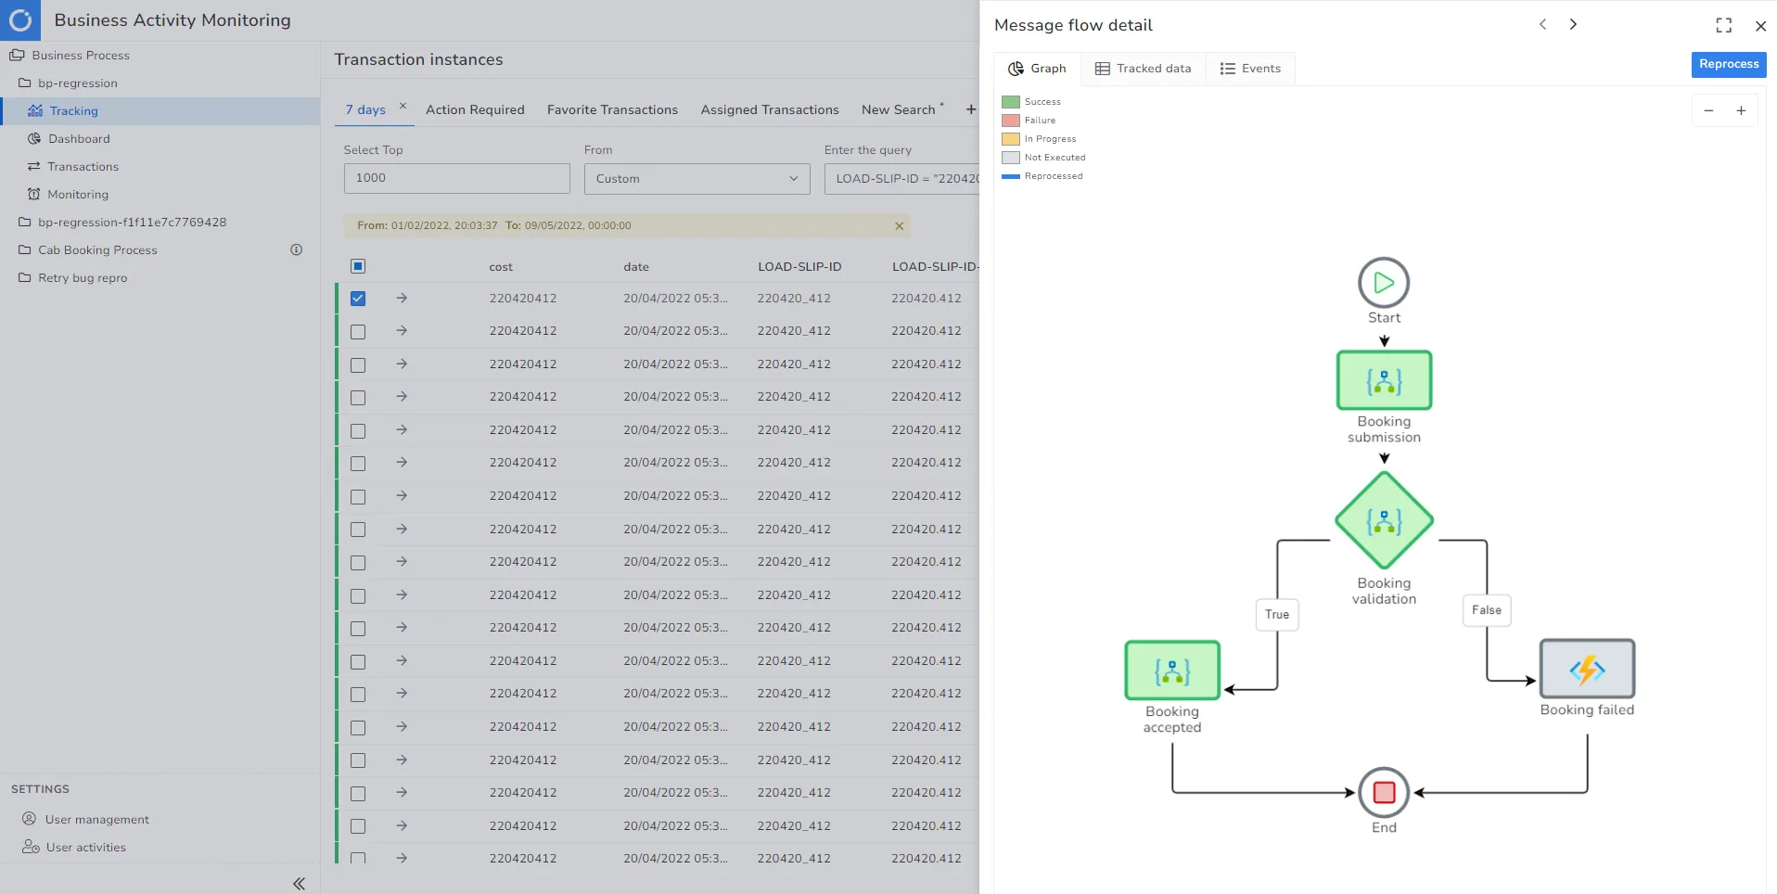Select the Booking failed node icon
1777x894 pixels.
(x=1587, y=669)
